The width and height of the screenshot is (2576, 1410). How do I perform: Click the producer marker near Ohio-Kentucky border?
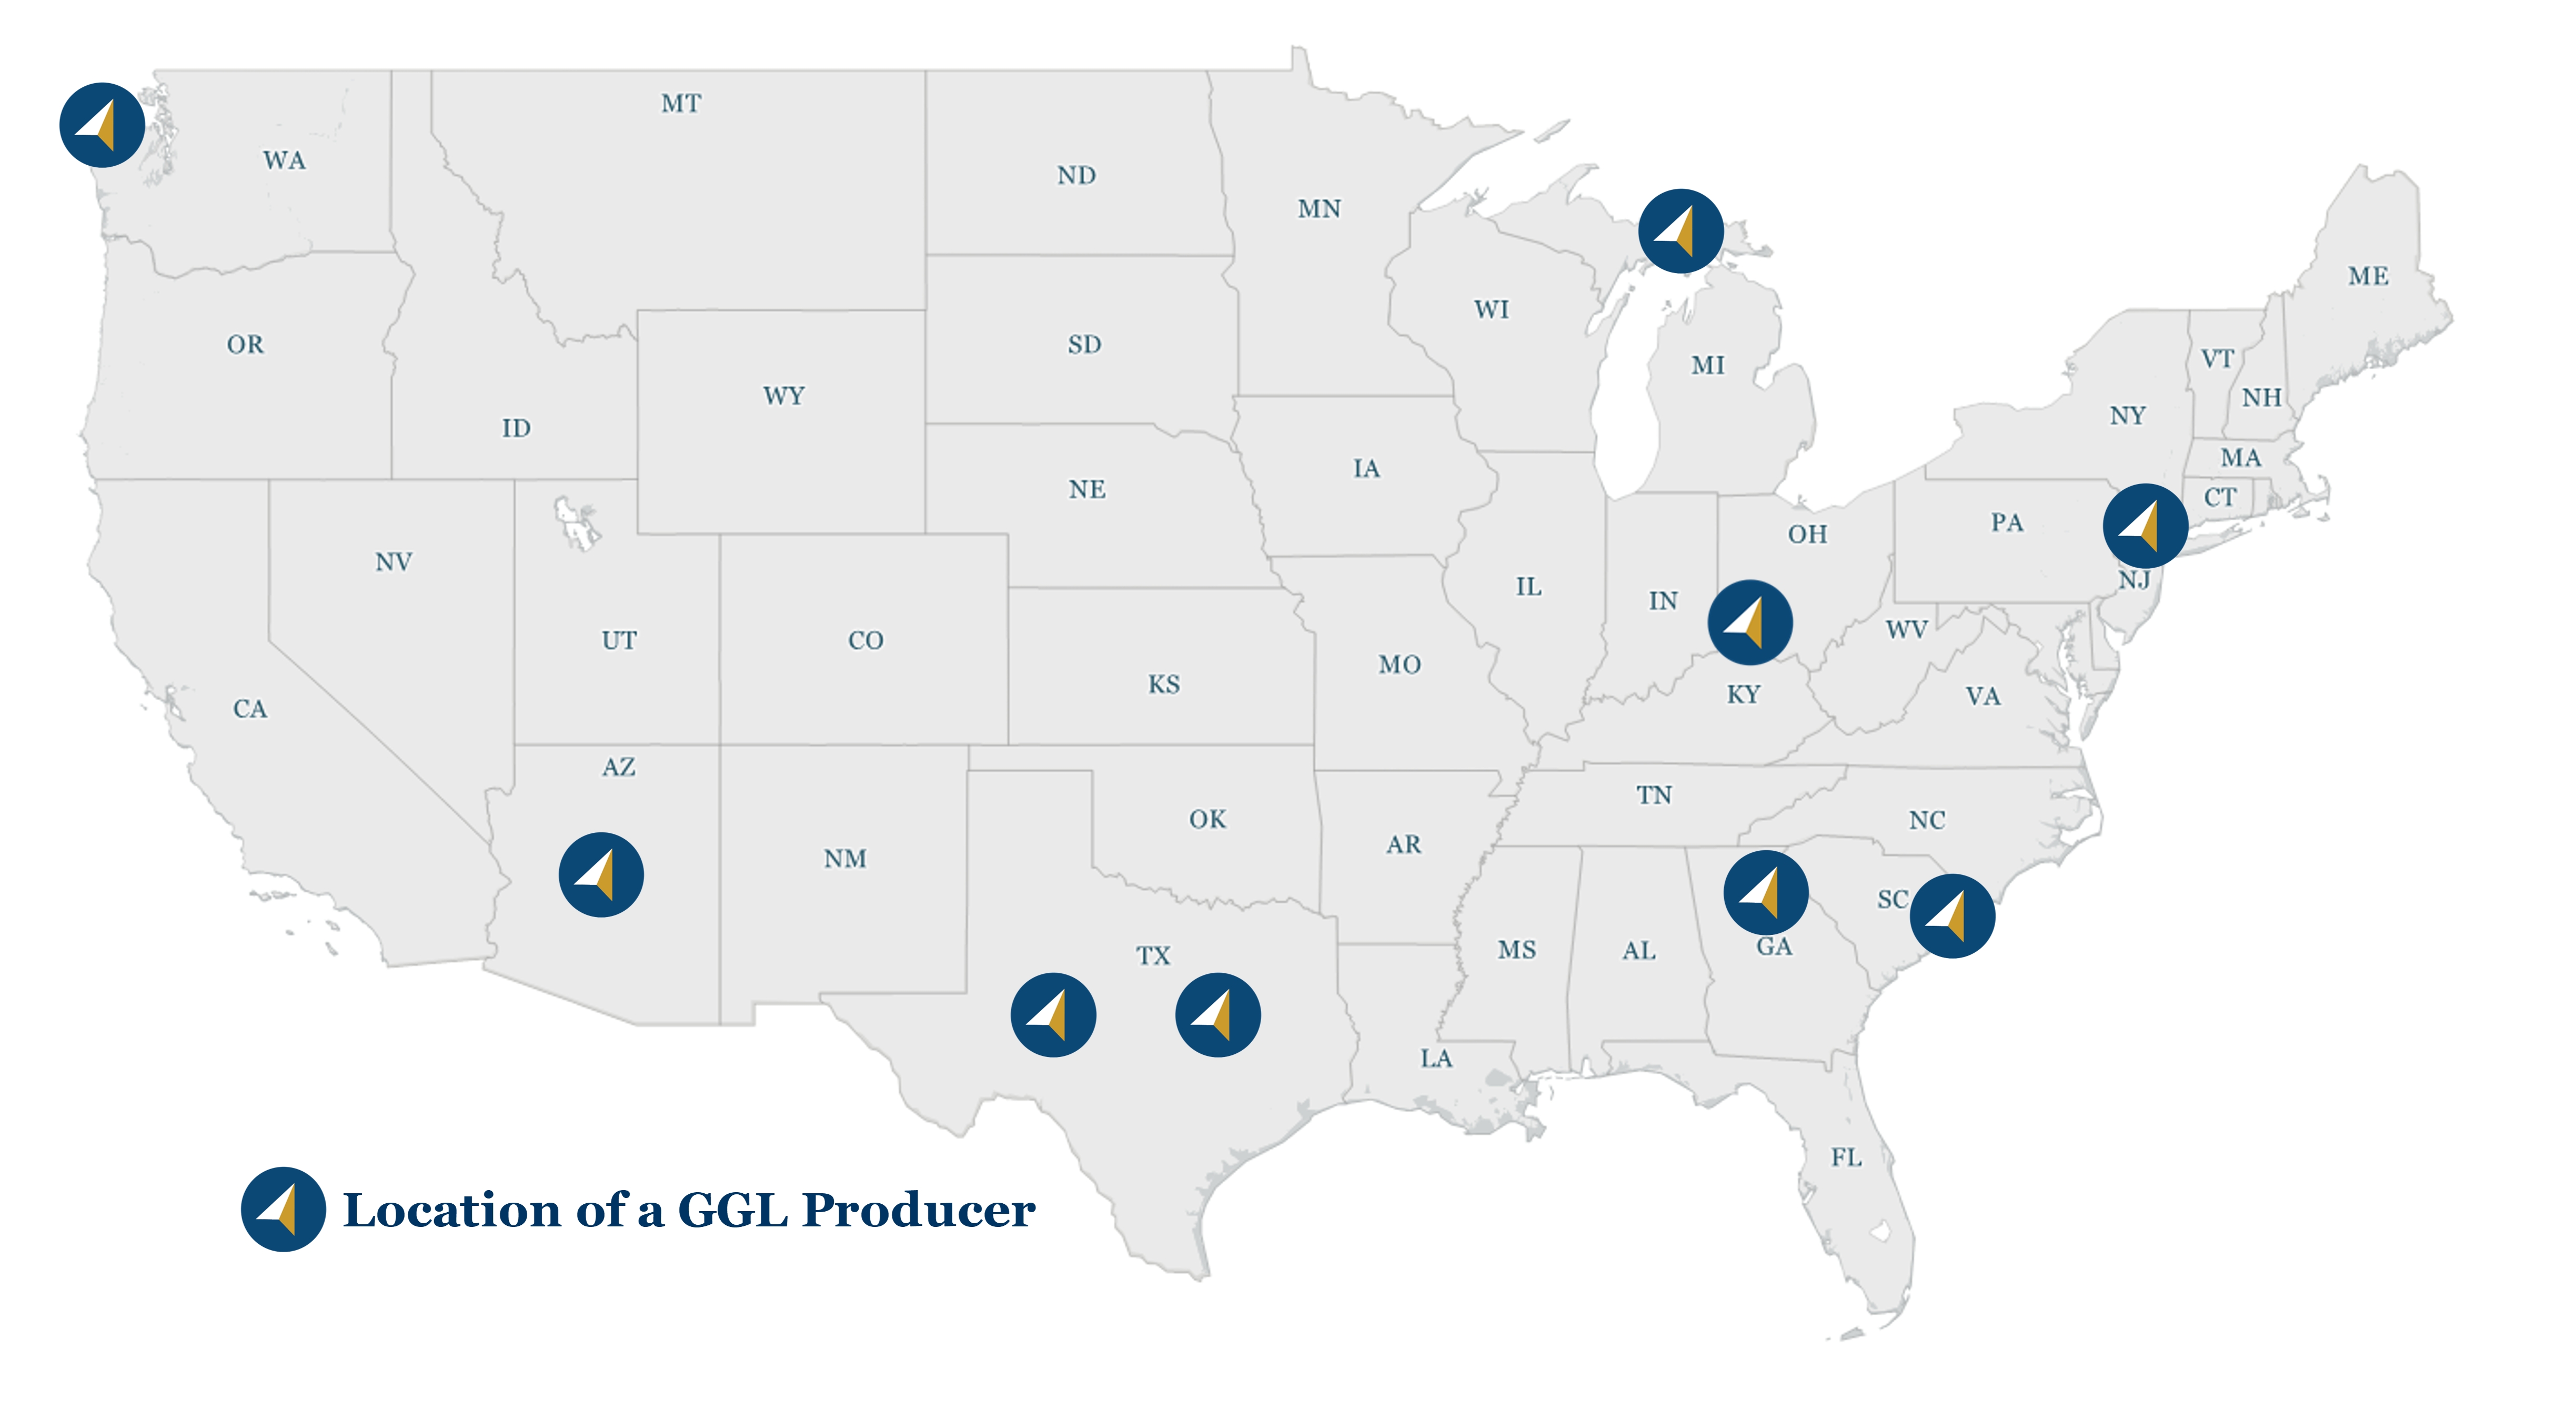(x=1750, y=622)
